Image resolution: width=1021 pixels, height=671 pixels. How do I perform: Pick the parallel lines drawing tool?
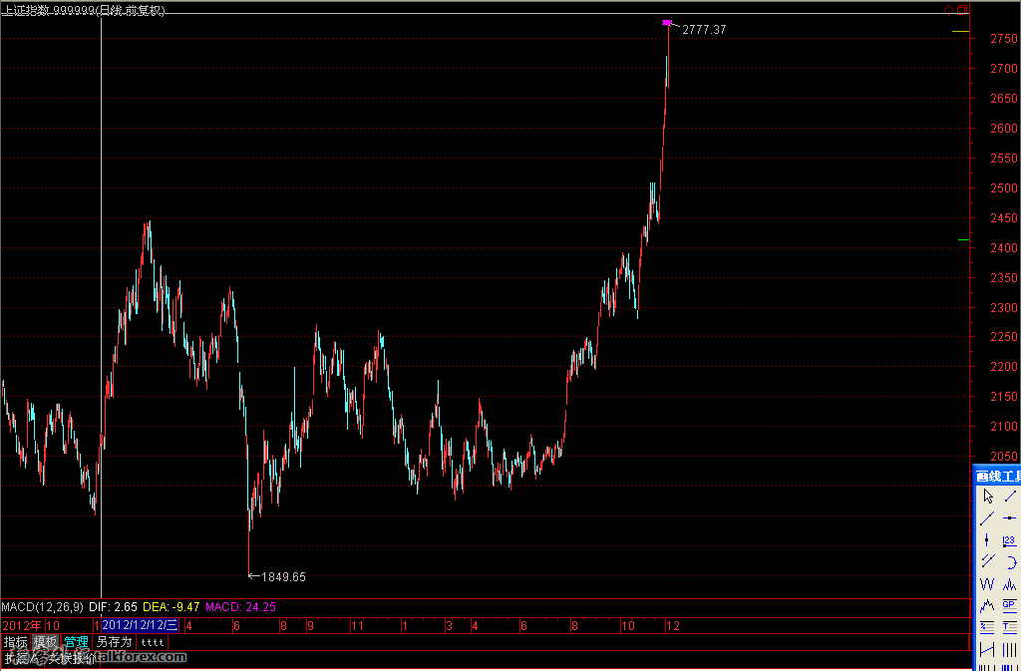[988, 561]
